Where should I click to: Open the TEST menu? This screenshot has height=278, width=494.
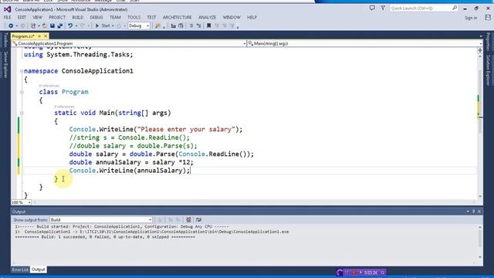click(151, 17)
